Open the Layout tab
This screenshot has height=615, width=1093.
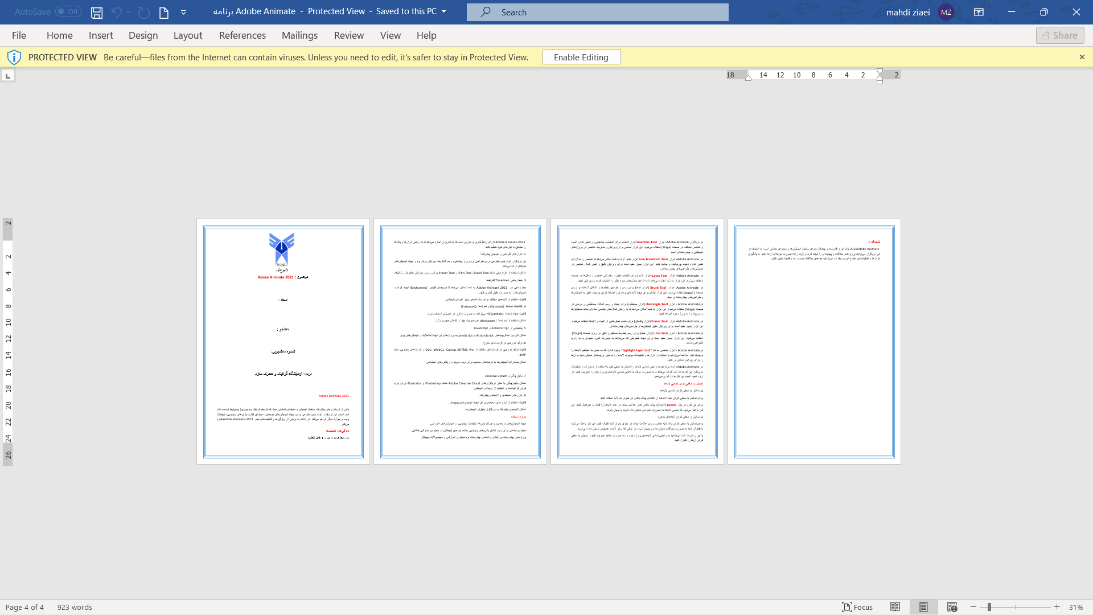click(x=188, y=35)
